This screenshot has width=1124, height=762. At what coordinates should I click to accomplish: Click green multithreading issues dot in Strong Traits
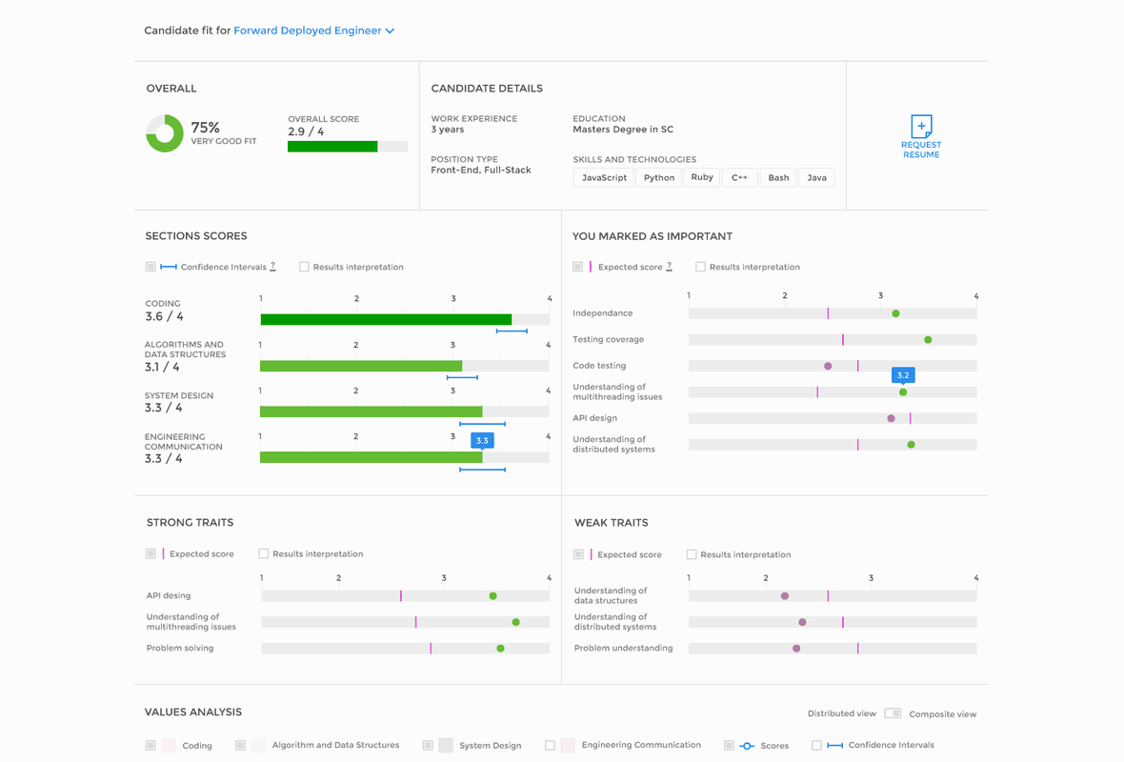pos(516,622)
